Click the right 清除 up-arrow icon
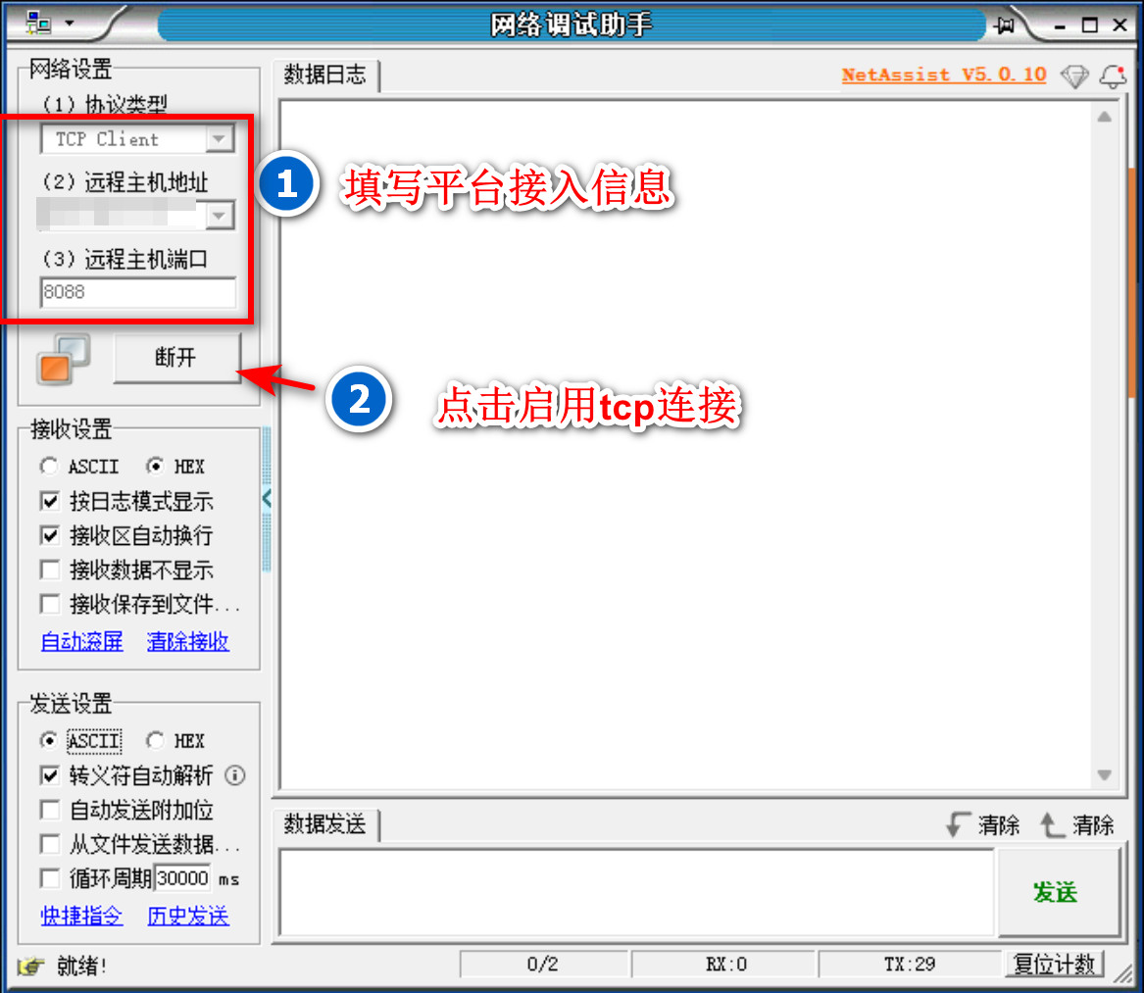 [x=1052, y=824]
